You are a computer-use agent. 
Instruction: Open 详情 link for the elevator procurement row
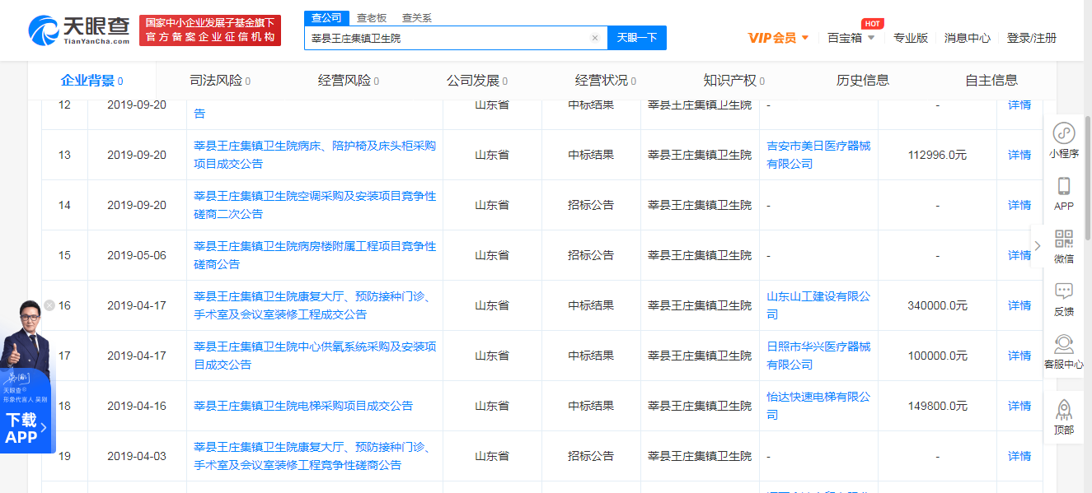tap(1019, 406)
